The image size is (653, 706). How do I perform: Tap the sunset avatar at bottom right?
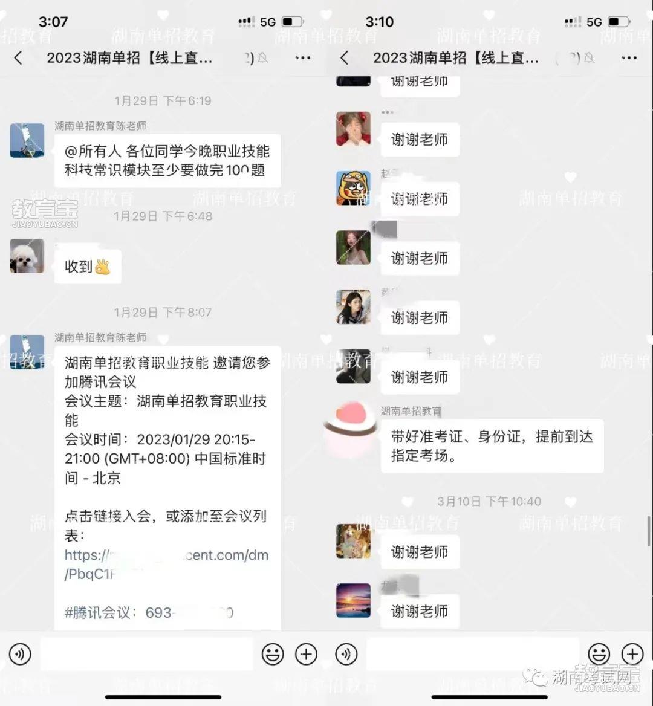(354, 600)
